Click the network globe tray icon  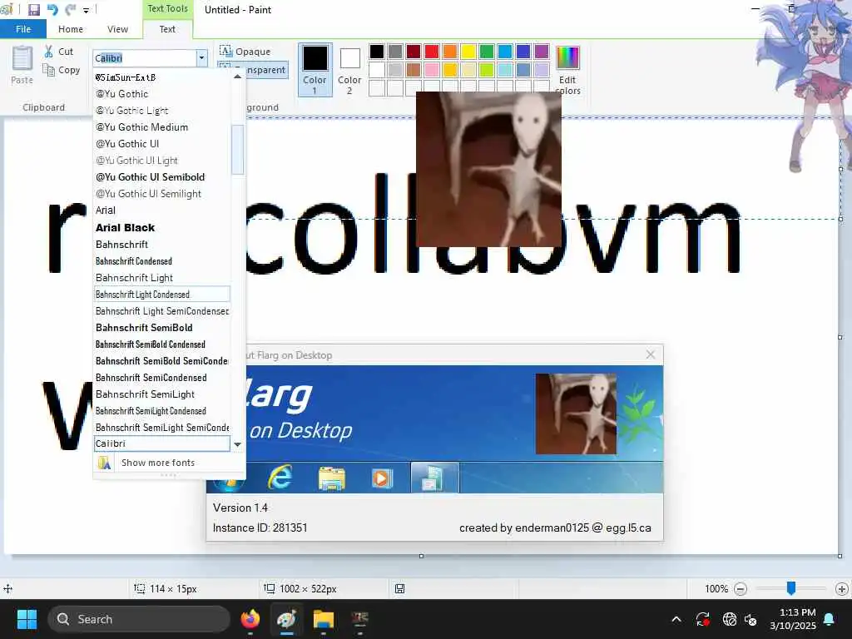tap(730, 619)
